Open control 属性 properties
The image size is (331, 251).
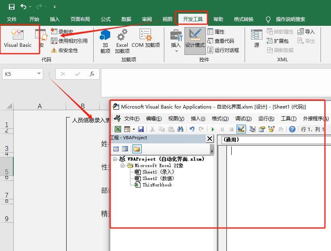216,31
